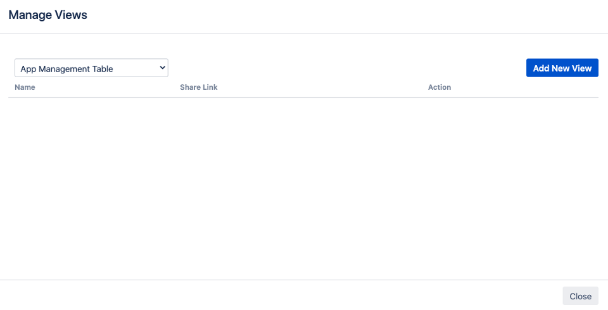Screen dimensions: 608x310
Task: Click the chevron arrow on table selector
Action: click(x=162, y=68)
